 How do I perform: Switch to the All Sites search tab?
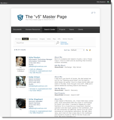tap(18, 39)
